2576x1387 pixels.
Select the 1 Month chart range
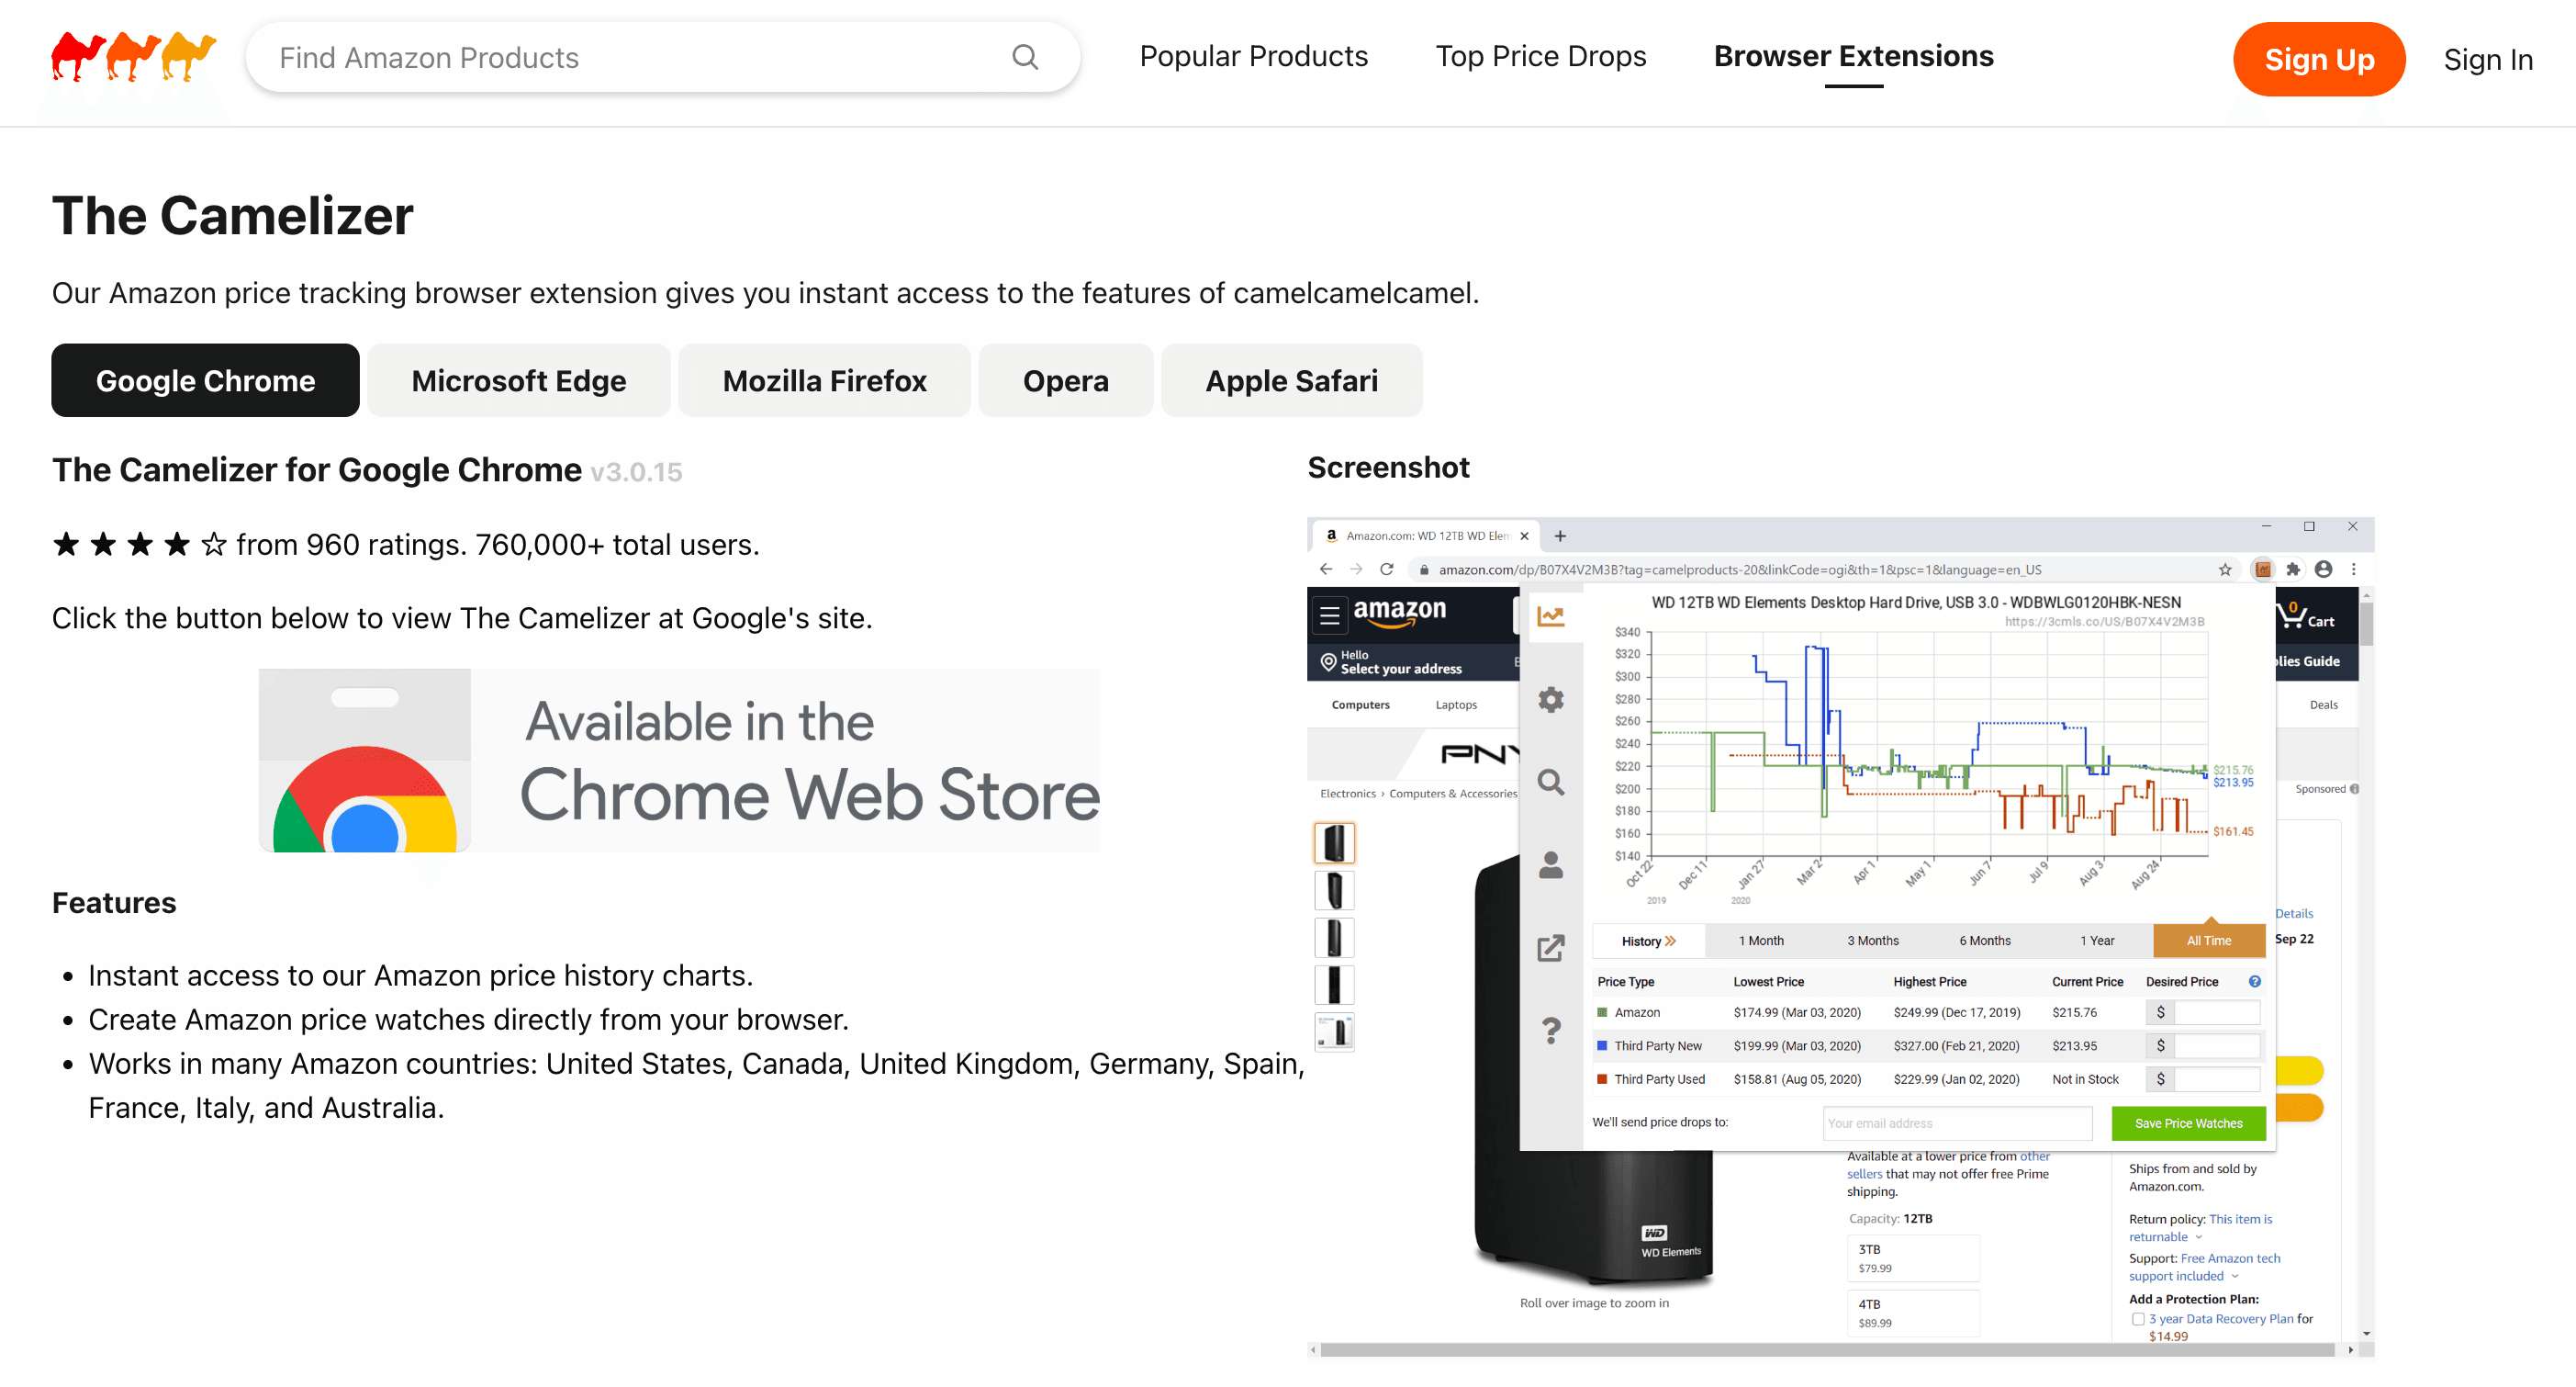(x=1760, y=941)
